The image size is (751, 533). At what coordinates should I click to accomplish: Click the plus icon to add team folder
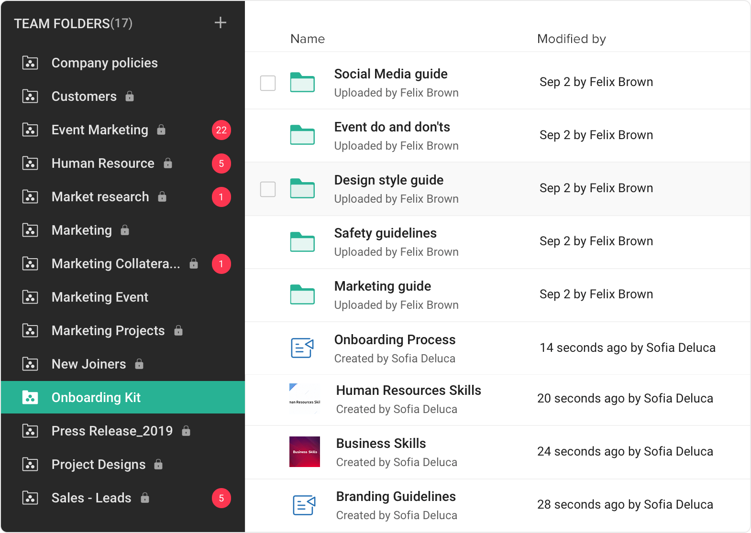tap(220, 23)
